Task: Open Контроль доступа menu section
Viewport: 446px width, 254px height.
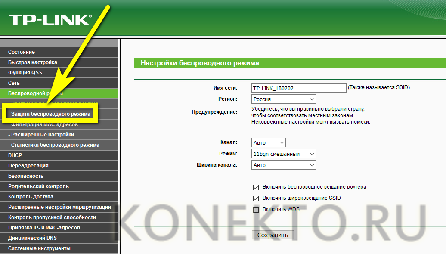Action: pos(59,197)
